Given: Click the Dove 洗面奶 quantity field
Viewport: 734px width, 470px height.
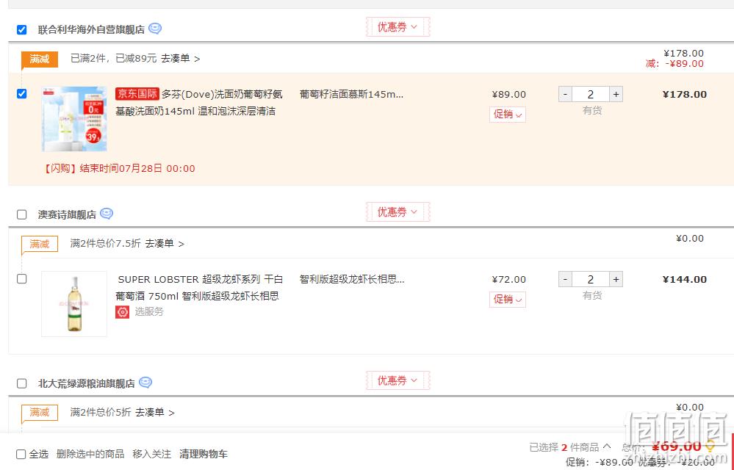Looking at the screenshot, I should (591, 95).
